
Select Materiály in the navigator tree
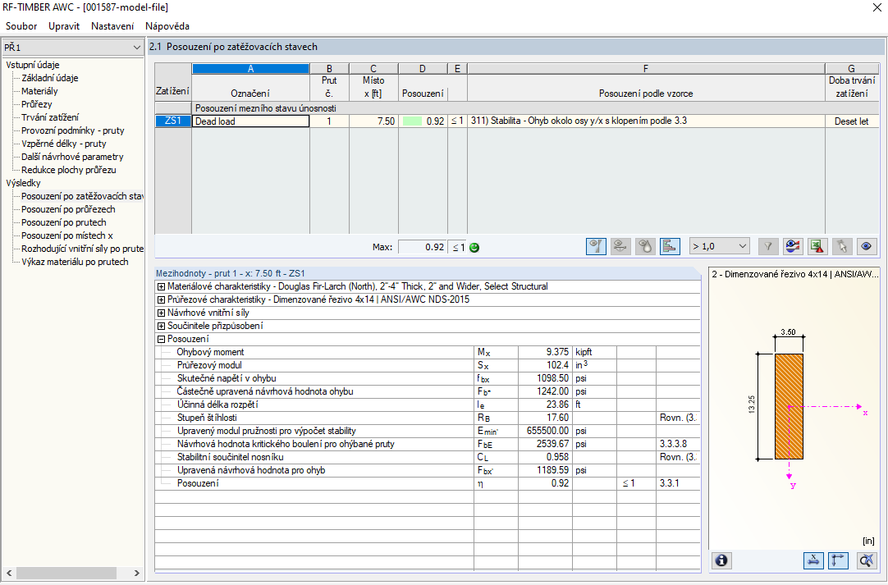[x=39, y=91]
